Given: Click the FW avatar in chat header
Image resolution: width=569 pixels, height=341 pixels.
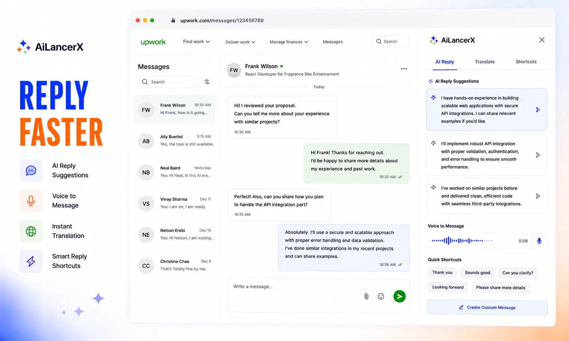Looking at the screenshot, I should click(x=234, y=70).
